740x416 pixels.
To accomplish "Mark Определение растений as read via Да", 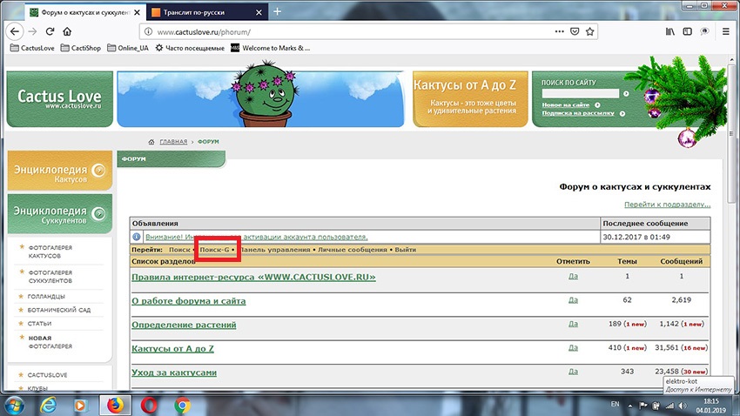I will [x=573, y=324].
